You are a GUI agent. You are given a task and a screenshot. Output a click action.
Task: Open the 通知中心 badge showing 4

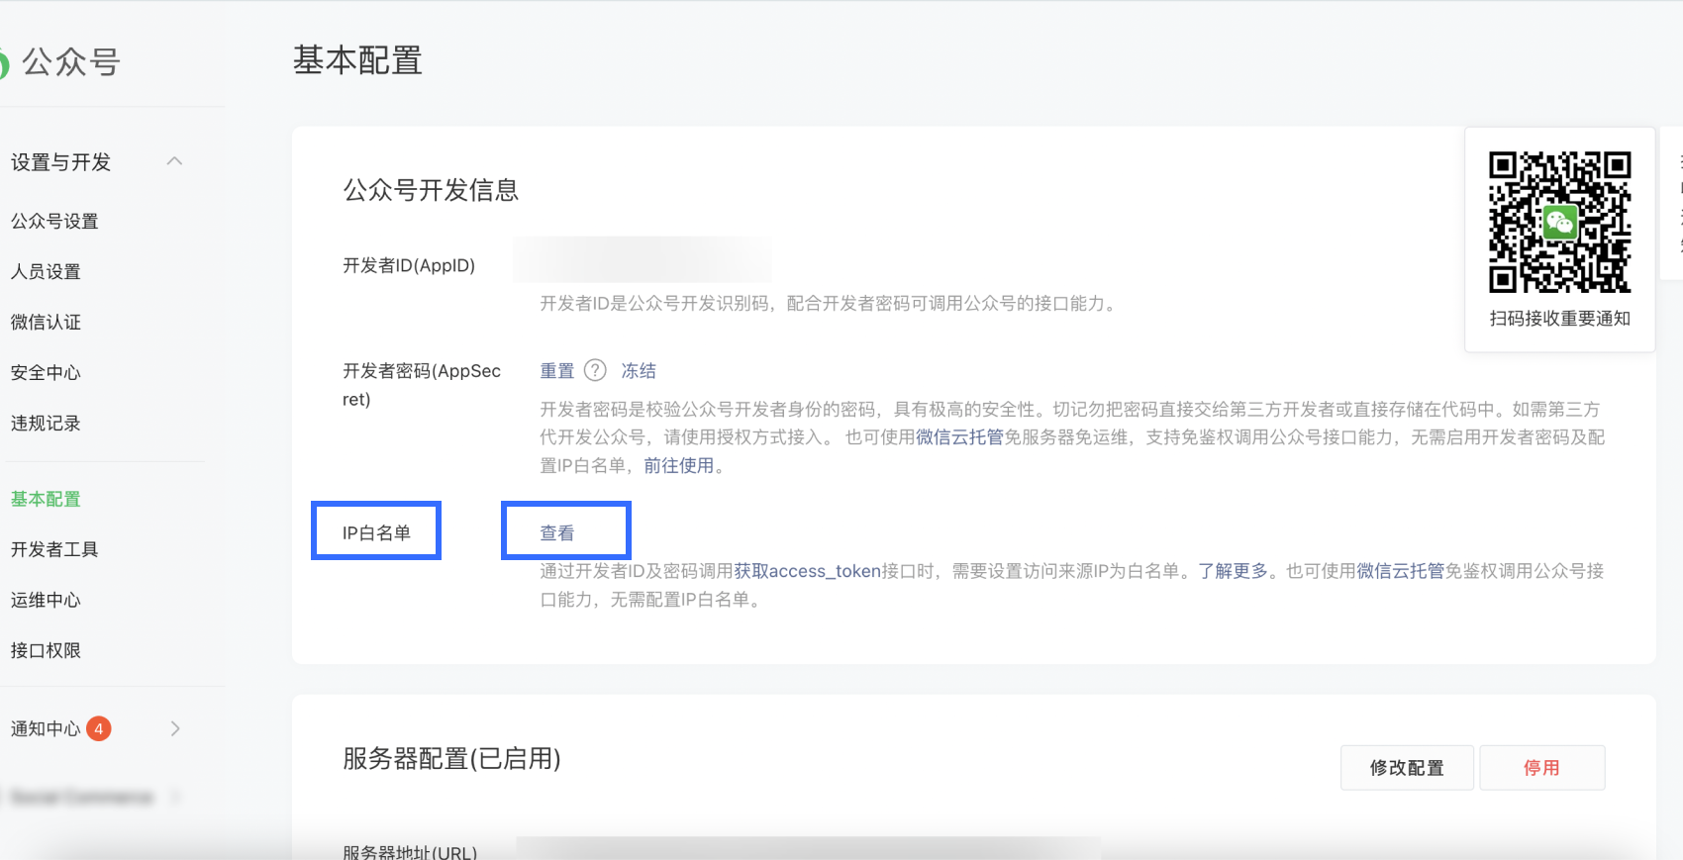(99, 728)
